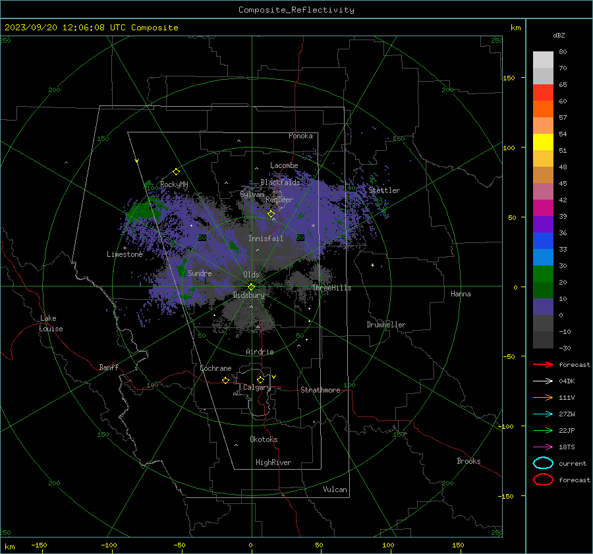
Task: Click the Ponoka town label
Action: 300,136
